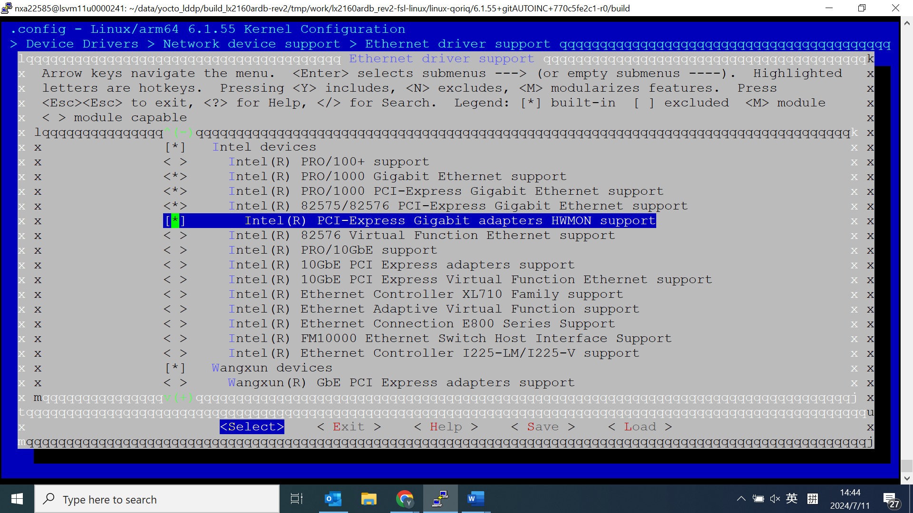Screen dimensions: 913x513
Task: Toggle Intel(R) PRO/100+ support option
Action: pos(175,162)
